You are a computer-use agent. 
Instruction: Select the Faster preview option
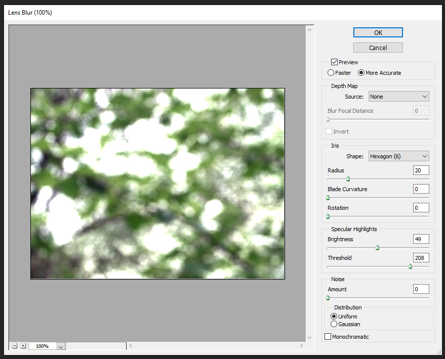pyautogui.click(x=331, y=73)
